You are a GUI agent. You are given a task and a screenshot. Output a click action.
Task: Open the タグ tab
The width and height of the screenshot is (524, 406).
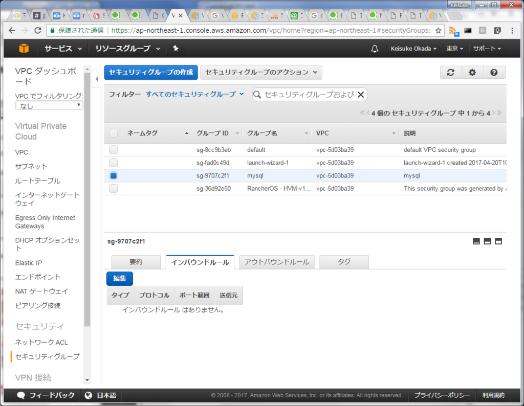pos(344,262)
